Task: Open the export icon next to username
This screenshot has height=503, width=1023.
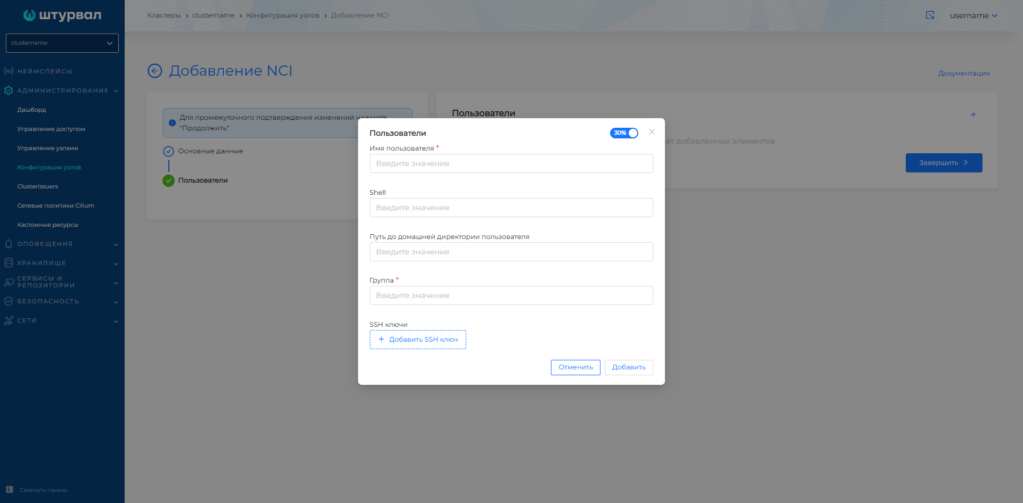Action: pos(930,15)
